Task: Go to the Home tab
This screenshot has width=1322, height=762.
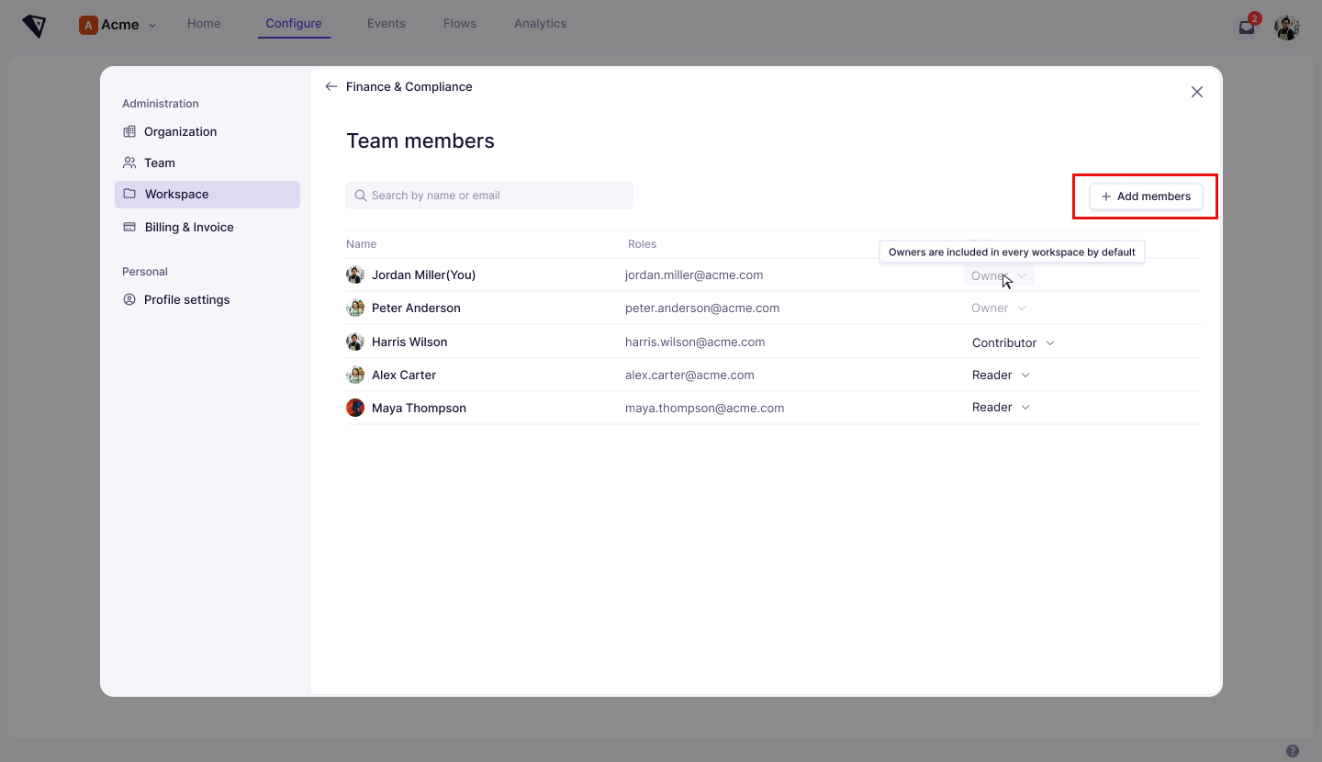Action: pos(204,24)
